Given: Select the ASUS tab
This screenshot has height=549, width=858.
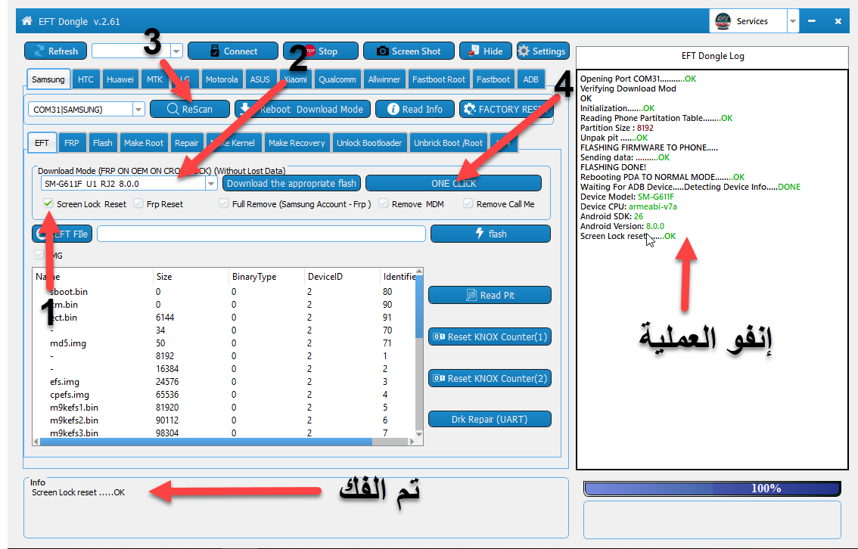Looking at the screenshot, I should 260,79.
